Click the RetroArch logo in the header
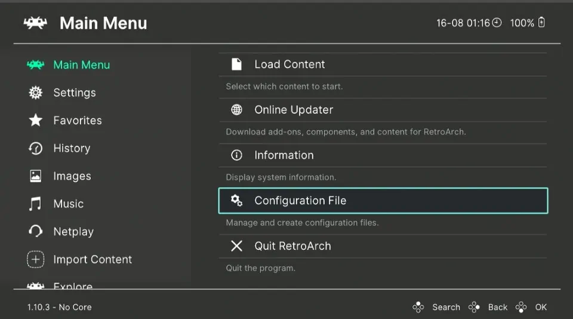Viewport: 573px width, 319px height. click(x=35, y=23)
